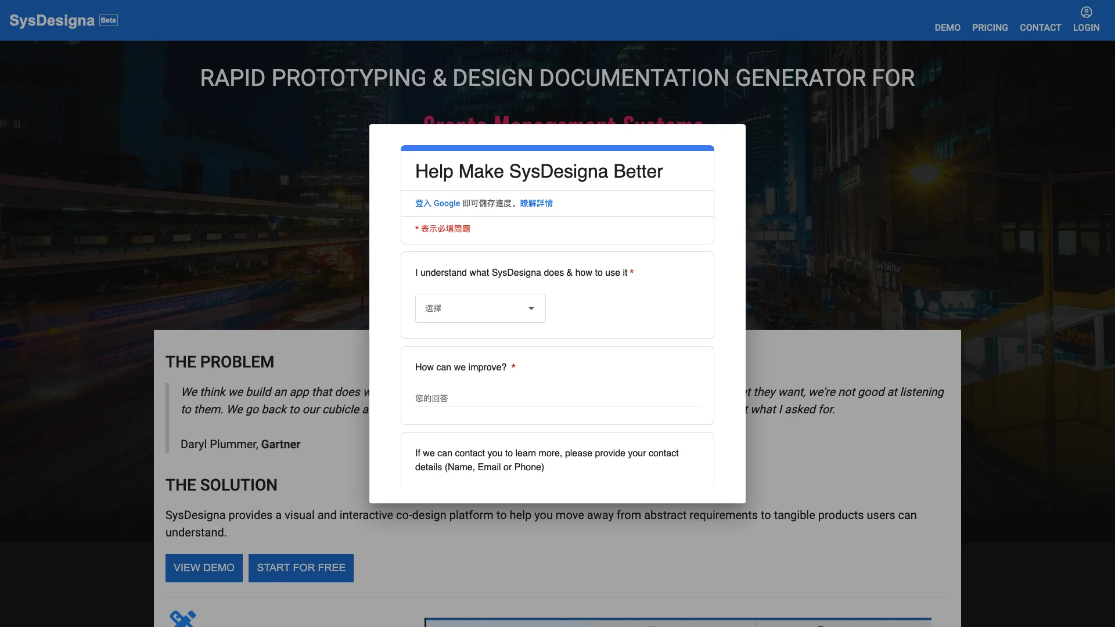The height and width of the screenshot is (627, 1115).
Task: Click the user account icon above LOGIN
Action: 1086,12
